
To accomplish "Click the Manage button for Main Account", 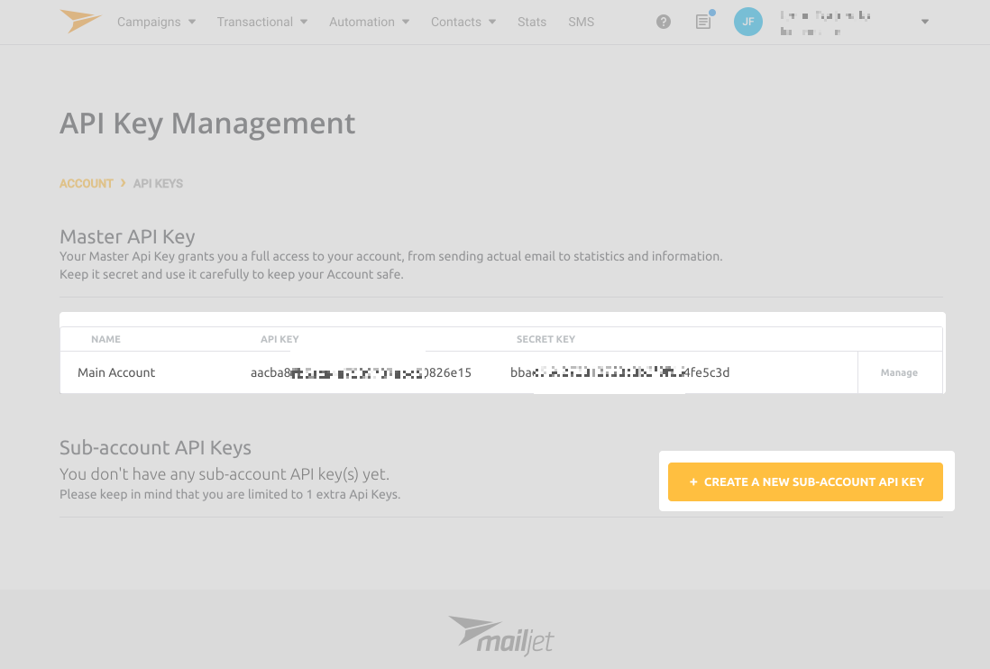I will pos(899,371).
